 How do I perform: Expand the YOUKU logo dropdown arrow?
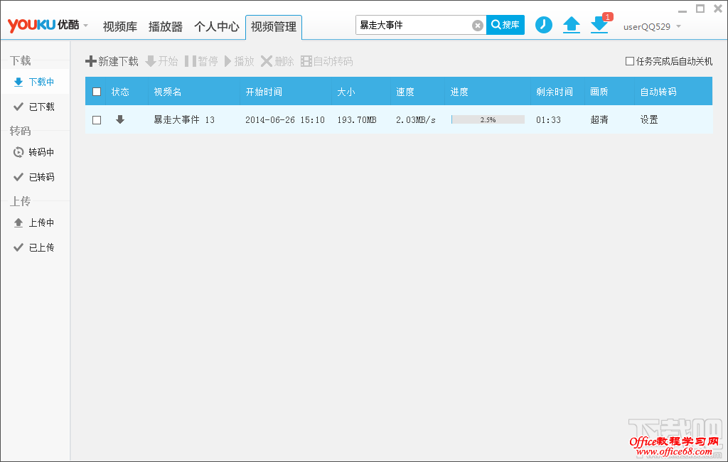86,26
